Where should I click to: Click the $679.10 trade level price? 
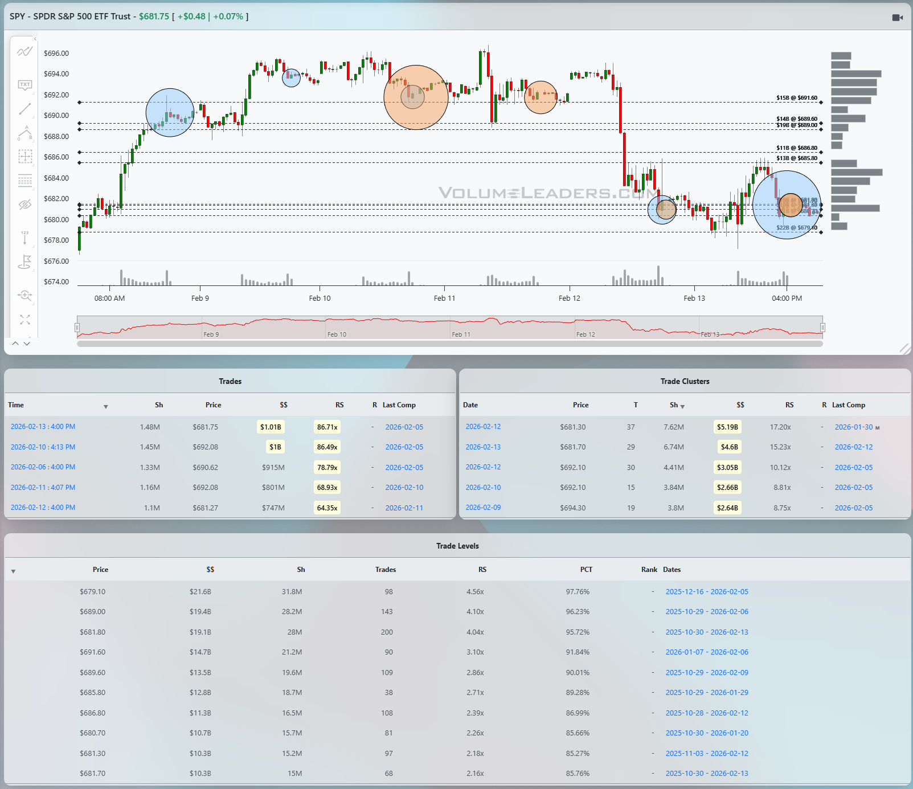[92, 592]
